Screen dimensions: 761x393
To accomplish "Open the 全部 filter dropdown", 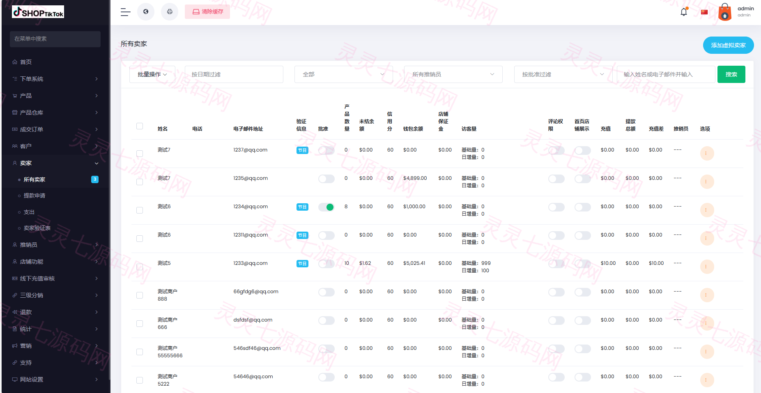I will pos(344,74).
